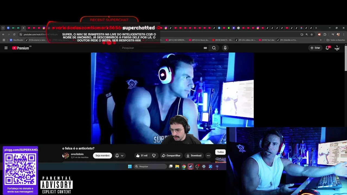Screen dimensions: 347x195
Task: Close the active browser tab
Action: click(x=23, y=28)
